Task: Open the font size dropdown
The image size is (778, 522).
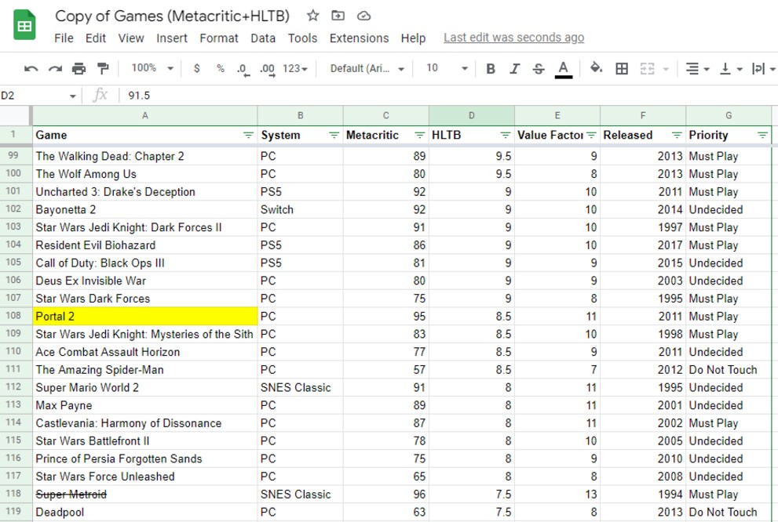Action: (x=447, y=68)
